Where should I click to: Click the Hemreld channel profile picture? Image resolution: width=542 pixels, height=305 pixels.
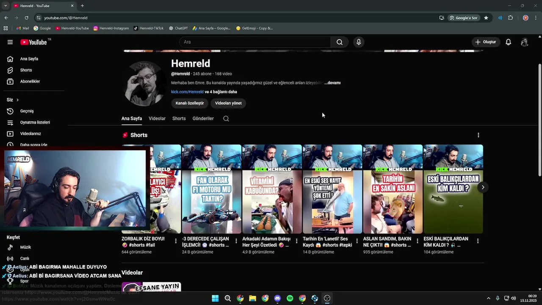[x=144, y=83]
